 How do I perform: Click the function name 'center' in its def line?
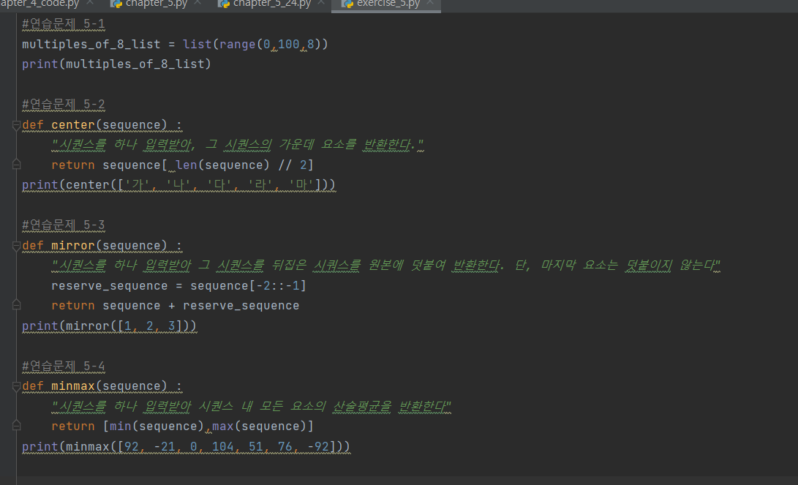coord(73,125)
